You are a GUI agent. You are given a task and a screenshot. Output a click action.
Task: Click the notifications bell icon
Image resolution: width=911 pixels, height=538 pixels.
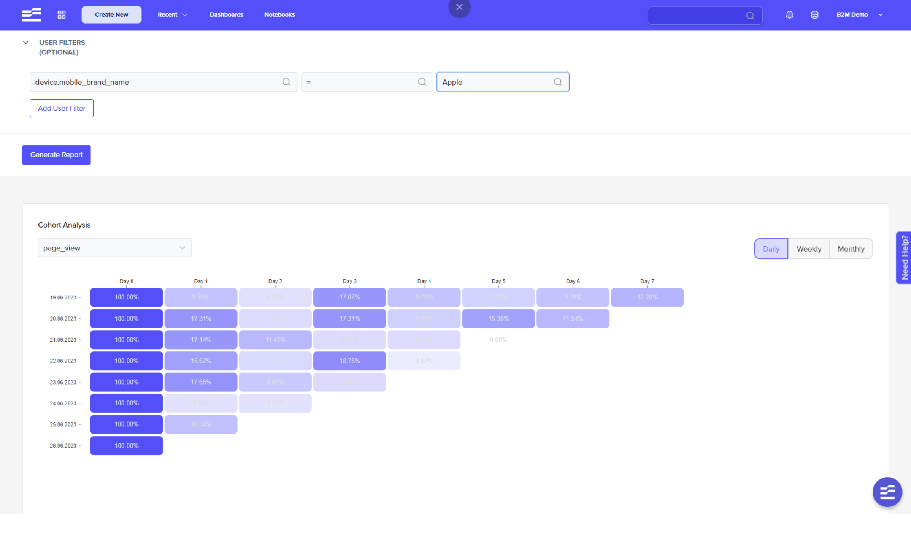point(789,15)
